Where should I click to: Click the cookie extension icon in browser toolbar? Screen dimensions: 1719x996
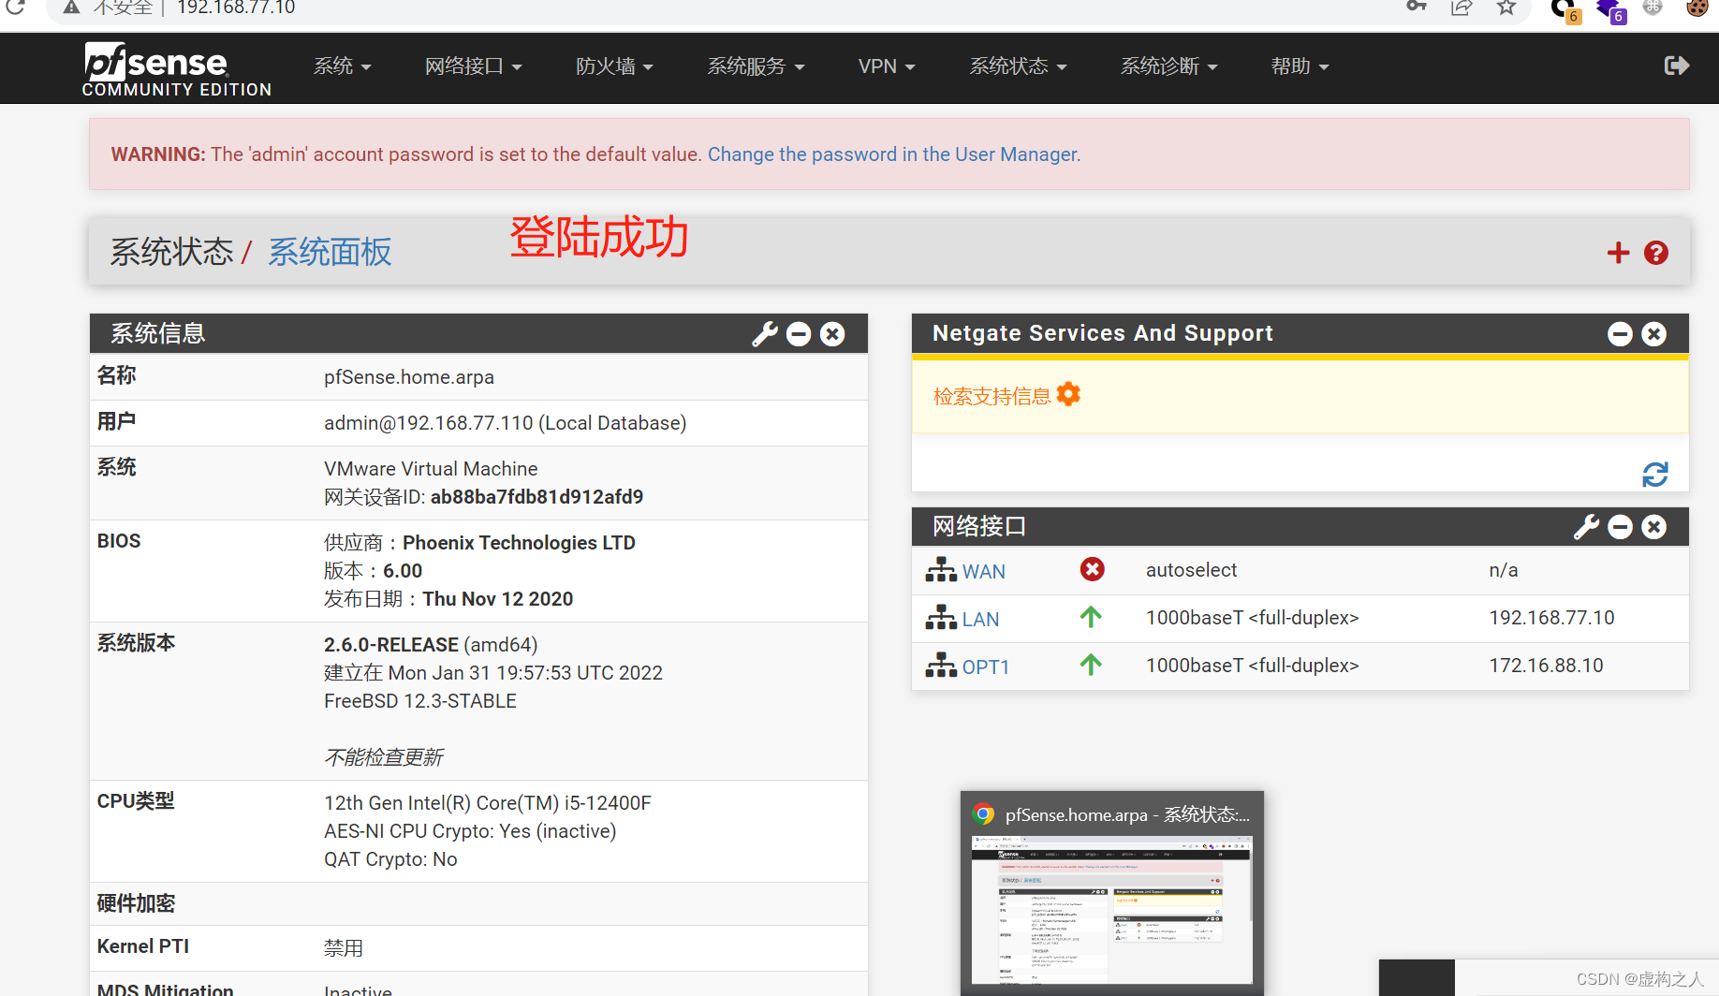1697,8
